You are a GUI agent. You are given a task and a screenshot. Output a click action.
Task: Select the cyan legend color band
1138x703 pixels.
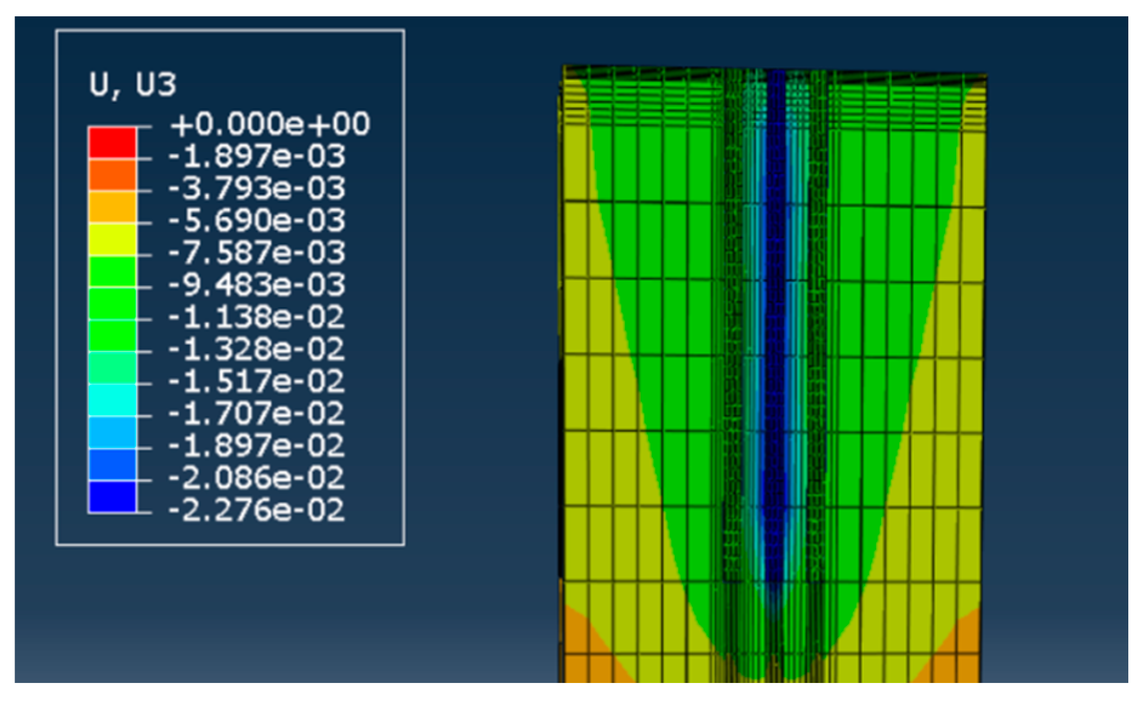(x=112, y=400)
